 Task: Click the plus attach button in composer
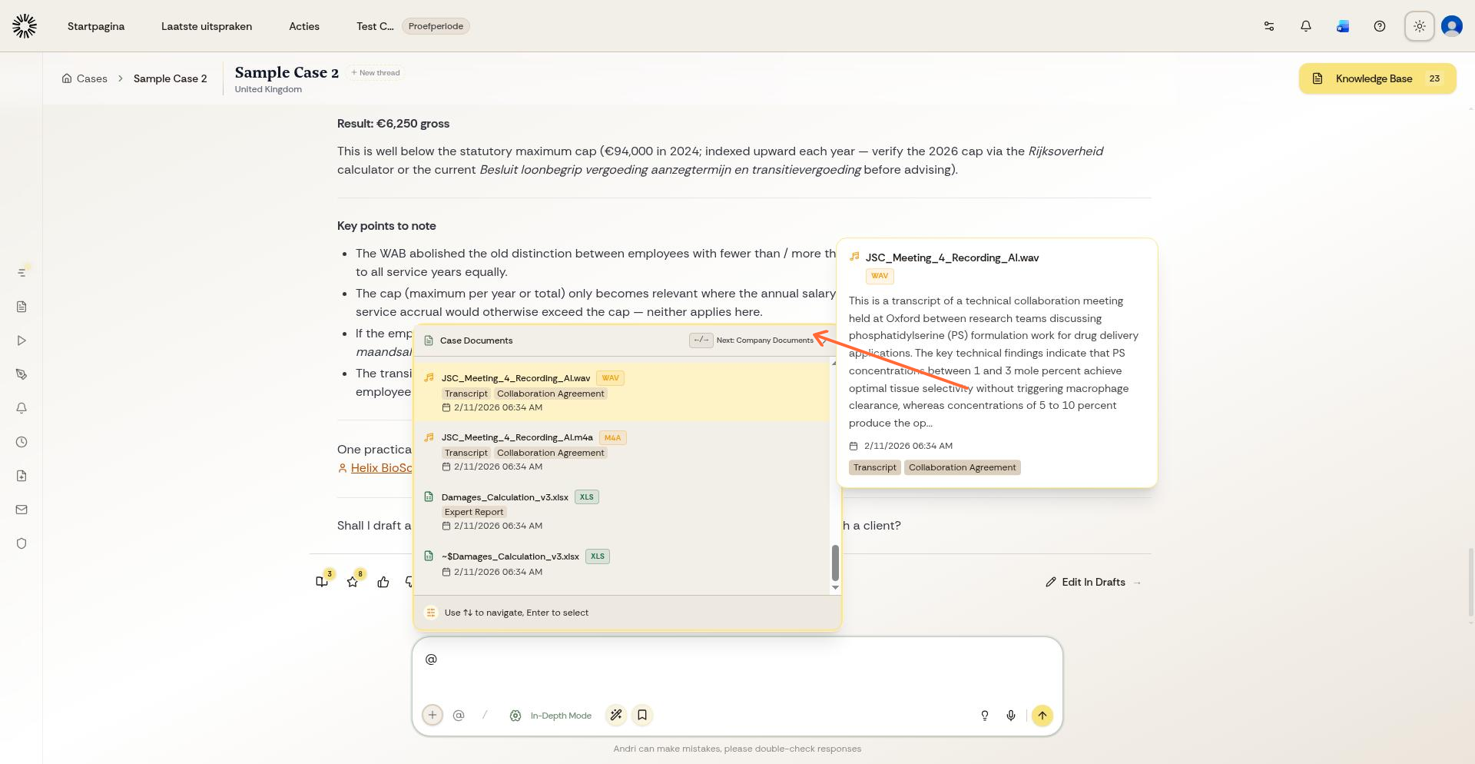[433, 715]
